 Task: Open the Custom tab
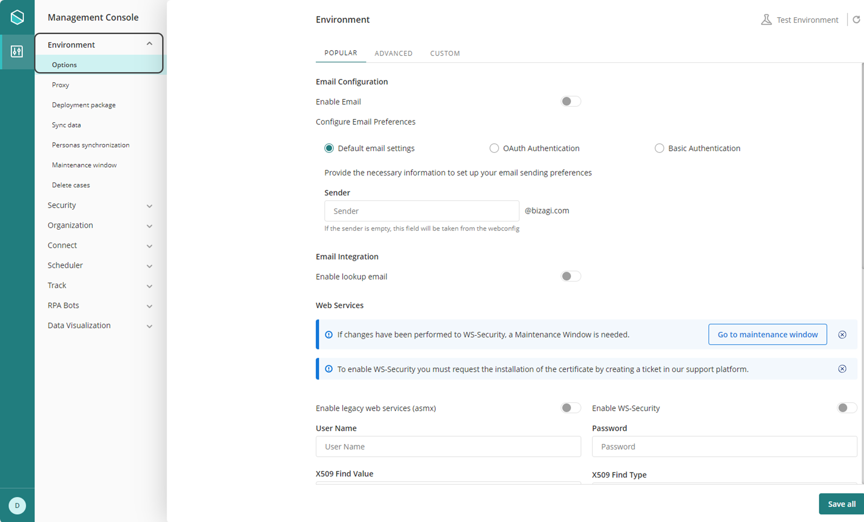click(x=445, y=53)
